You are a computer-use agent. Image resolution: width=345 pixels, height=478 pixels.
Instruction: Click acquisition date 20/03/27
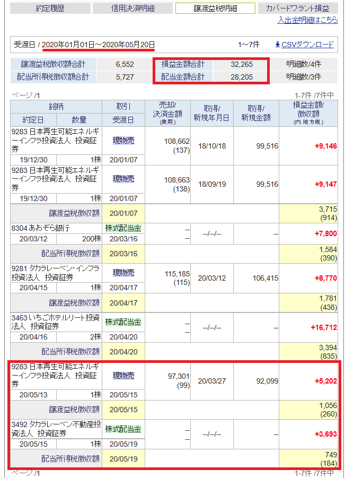tap(212, 381)
